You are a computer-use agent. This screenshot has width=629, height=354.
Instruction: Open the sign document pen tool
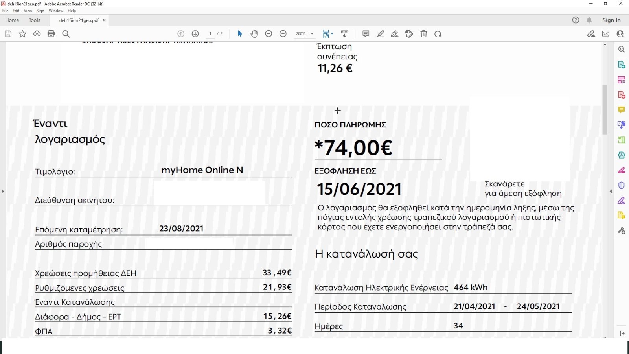(395, 34)
